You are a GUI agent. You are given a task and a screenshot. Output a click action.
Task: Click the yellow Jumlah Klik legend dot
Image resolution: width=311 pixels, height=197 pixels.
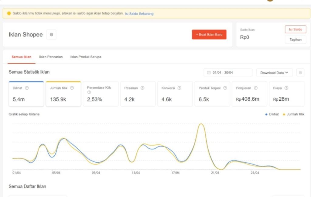(x=284, y=114)
